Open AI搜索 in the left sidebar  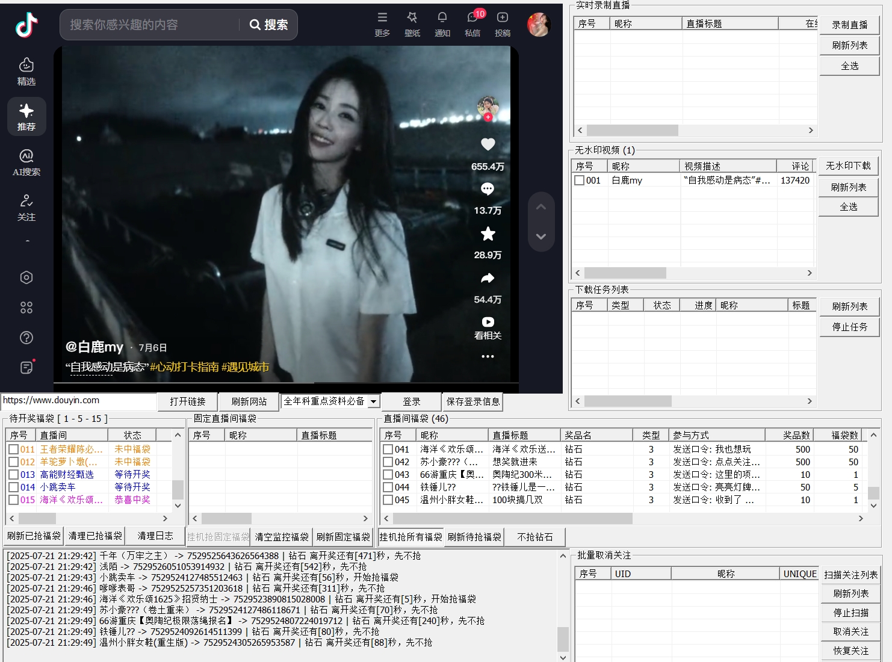pyautogui.click(x=26, y=162)
